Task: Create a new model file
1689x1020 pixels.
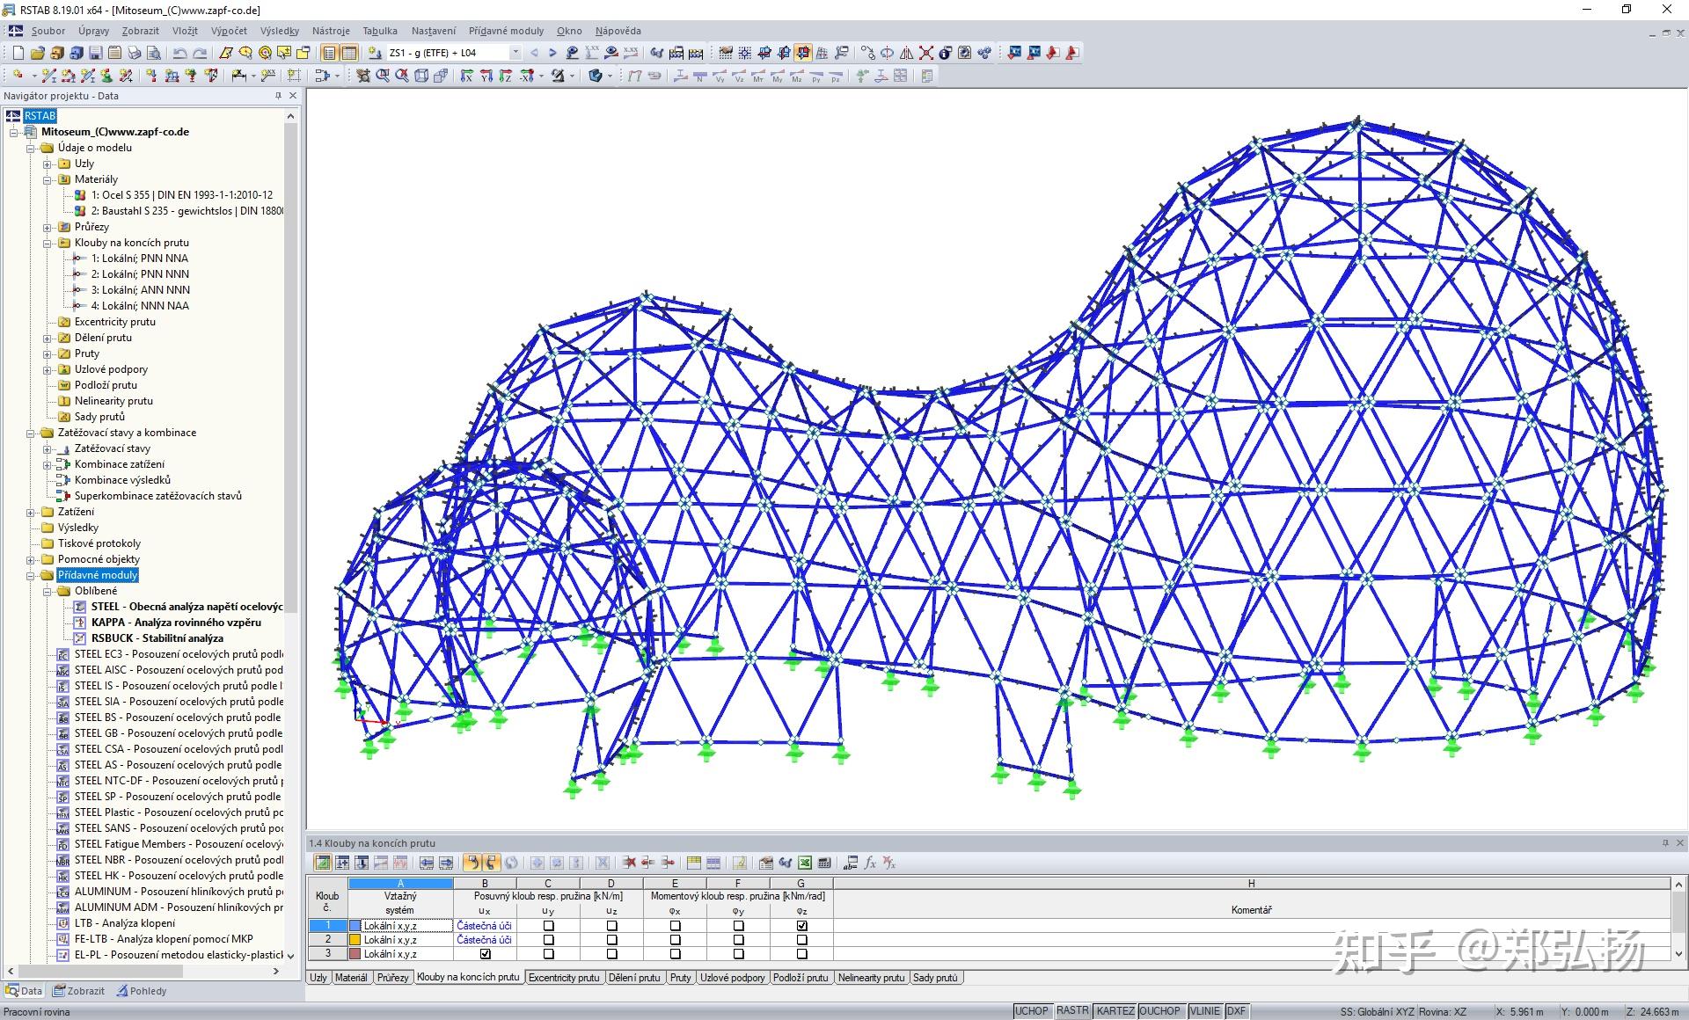Action: [18, 53]
